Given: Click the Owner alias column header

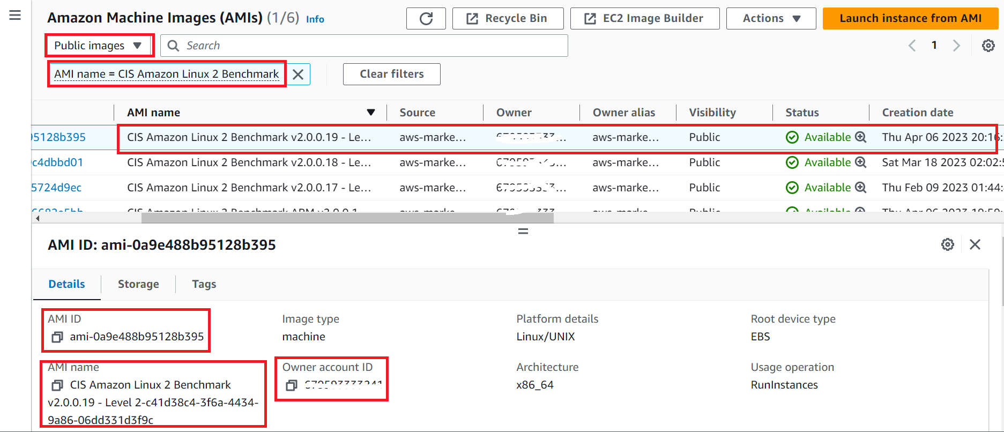Looking at the screenshot, I should [x=624, y=113].
